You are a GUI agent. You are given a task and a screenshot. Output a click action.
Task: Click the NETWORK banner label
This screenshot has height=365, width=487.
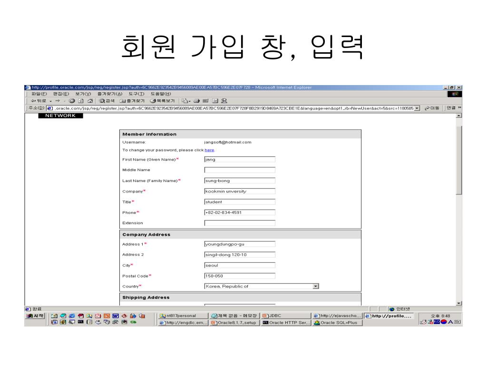60,115
